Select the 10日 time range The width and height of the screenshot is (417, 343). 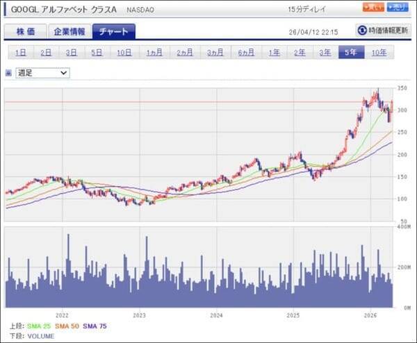tap(124, 52)
